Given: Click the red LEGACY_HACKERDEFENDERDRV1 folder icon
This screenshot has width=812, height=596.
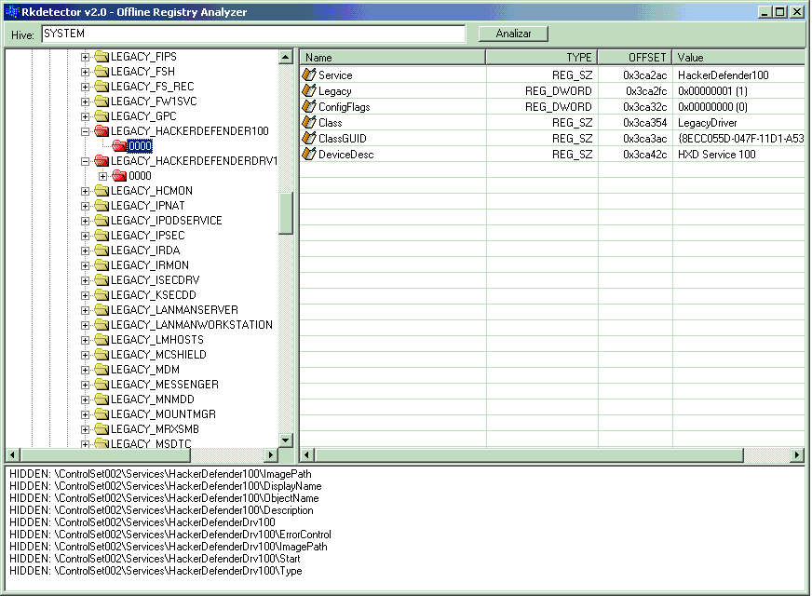Looking at the screenshot, I should click(x=101, y=161).
